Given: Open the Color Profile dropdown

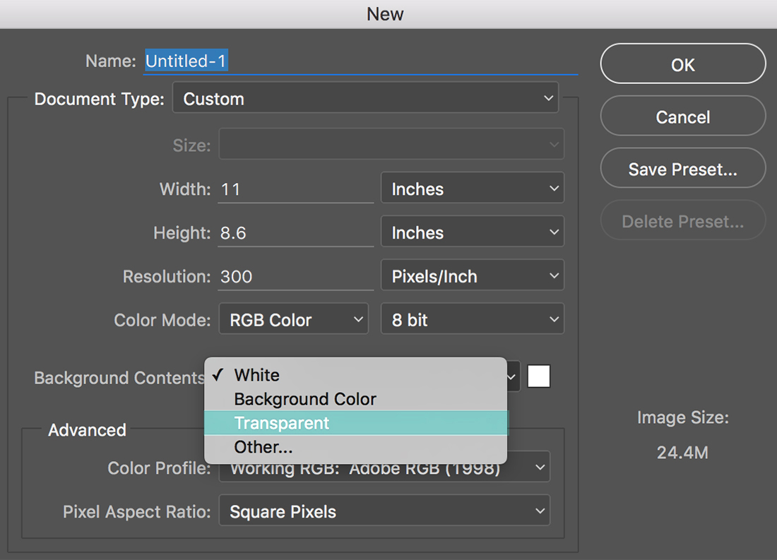Looking at the screenshot, I should pos(384,467).
